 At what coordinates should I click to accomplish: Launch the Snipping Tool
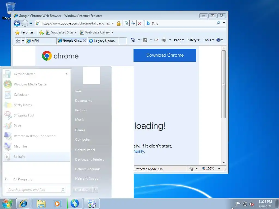pyautogui.click(x=37, y=115)
